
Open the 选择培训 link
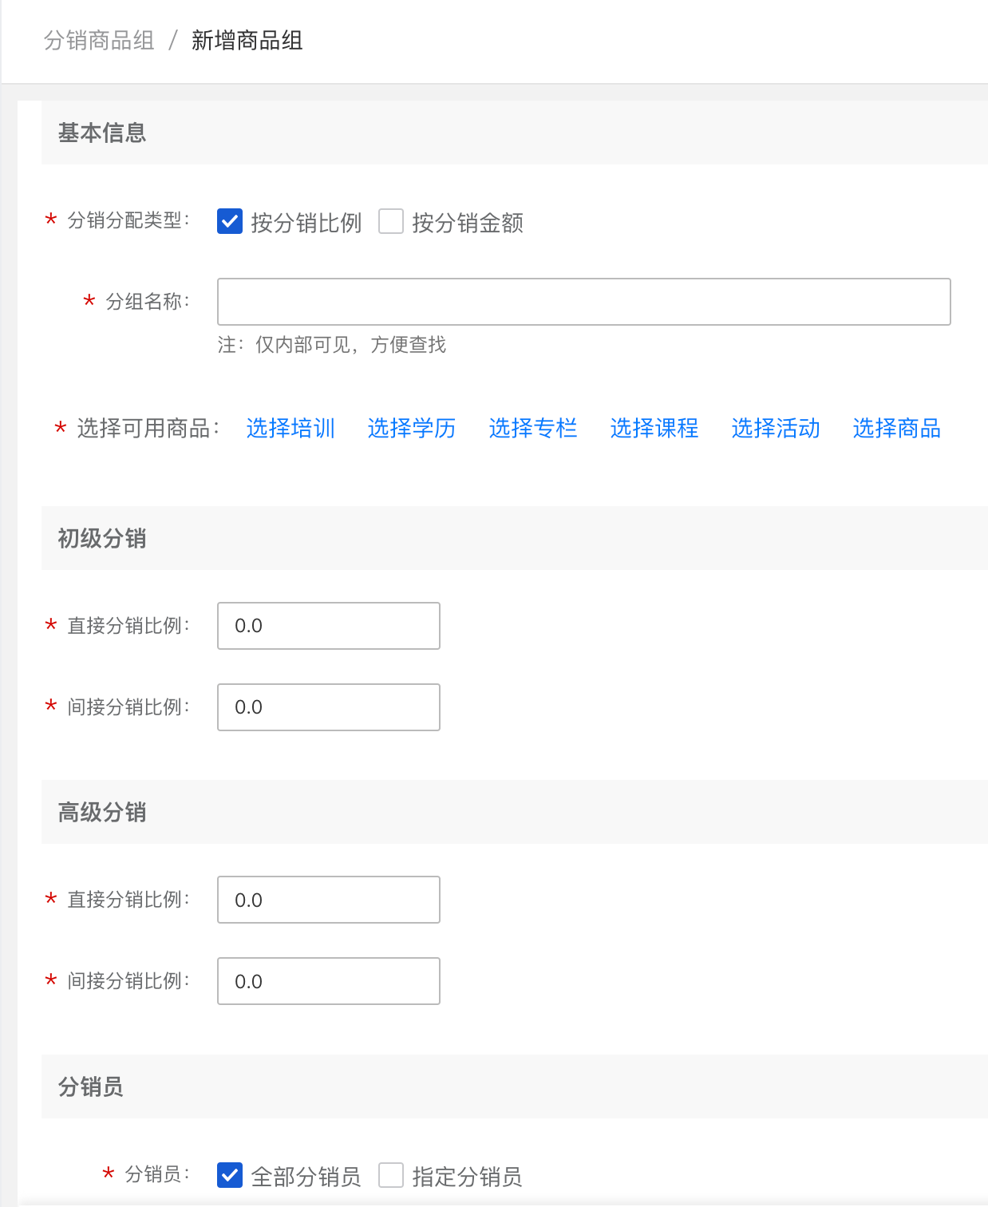coord(290,429)
